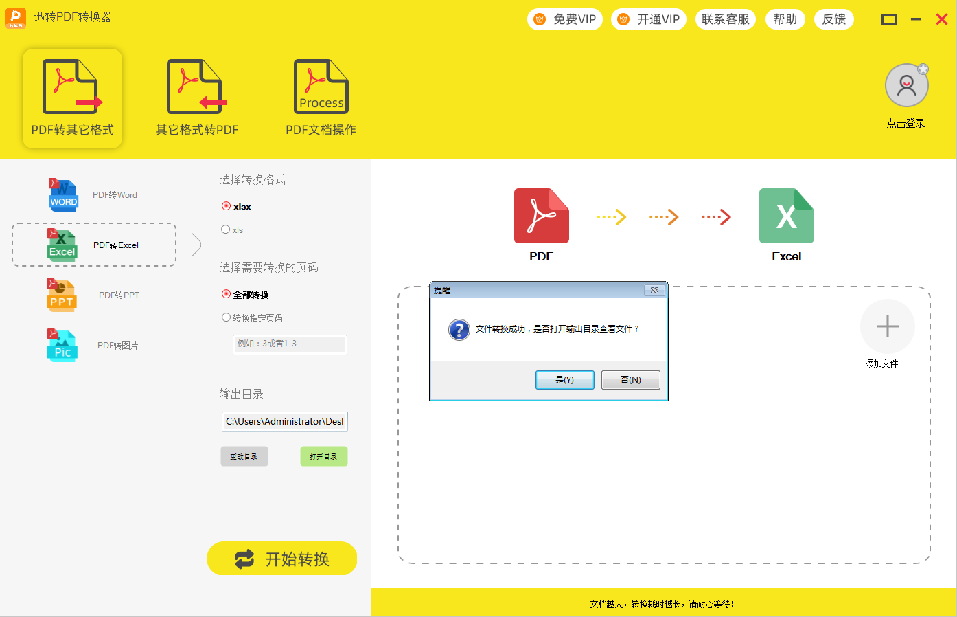Click the Word file icon
The width and height of the screenshot is (957, 617).
click(63, 195)
